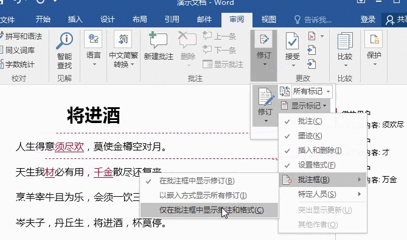407x240 pixels.
Task: Open the Show Markup (显示标记) dropdown
Action: click(304, 105)
